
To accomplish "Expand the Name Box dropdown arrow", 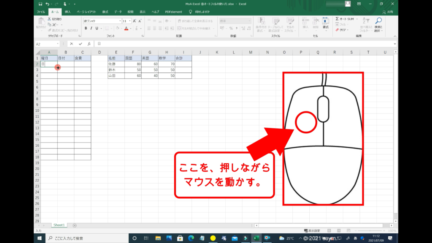I will click(58, 44).
